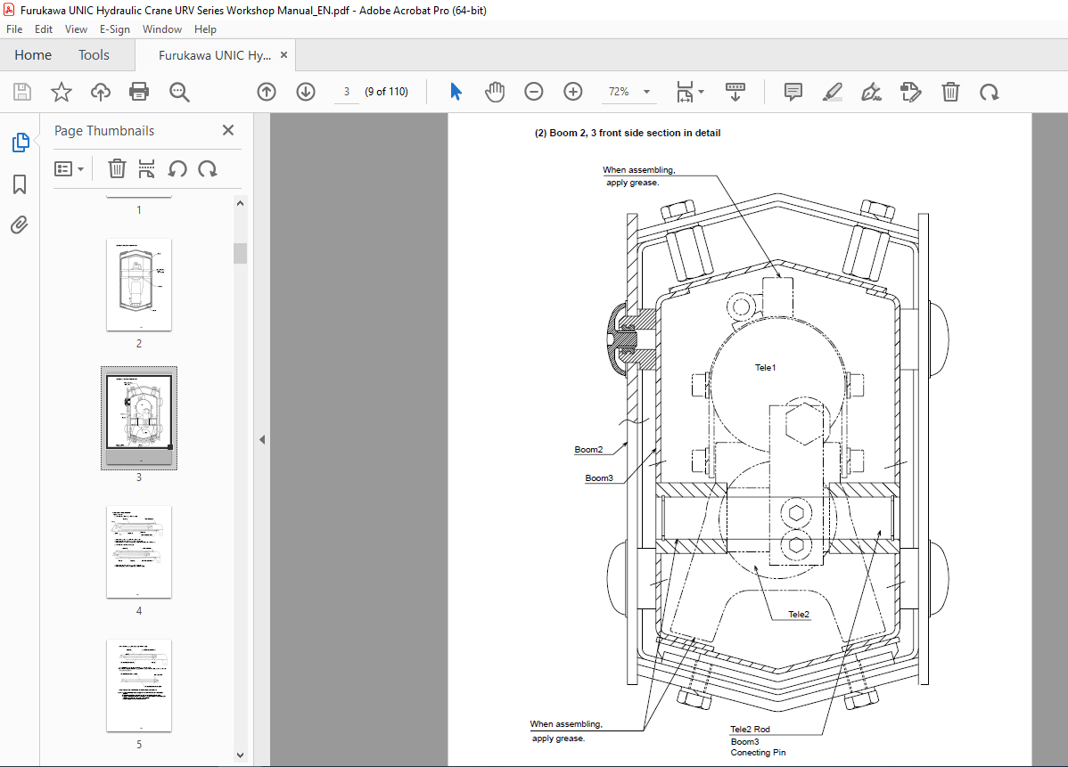The image size is (1068, 767).
Task: Open the Window menu
Action: pos(162,29)
